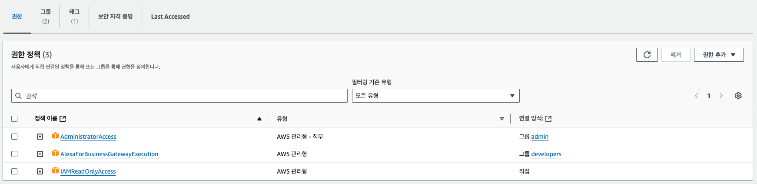
Task: Go to previous page arrow
Action: [697, 96]
